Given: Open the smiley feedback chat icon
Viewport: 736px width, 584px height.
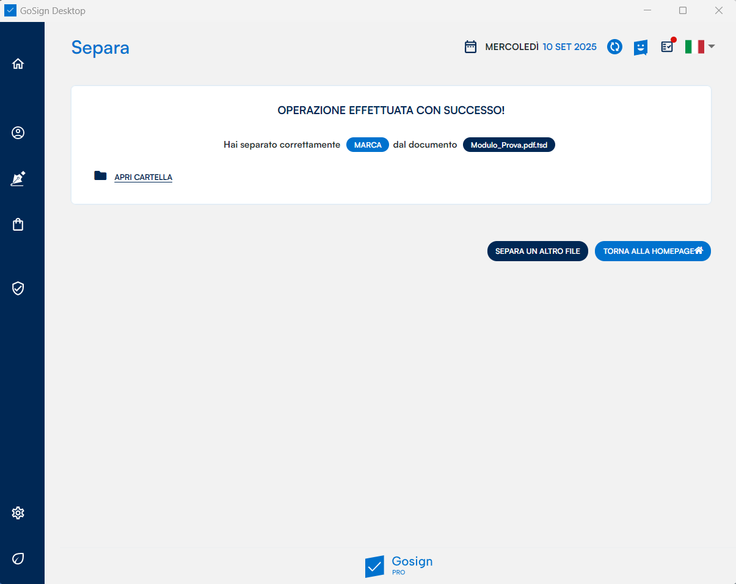Looking at the screenshot, I should (640, 48).
